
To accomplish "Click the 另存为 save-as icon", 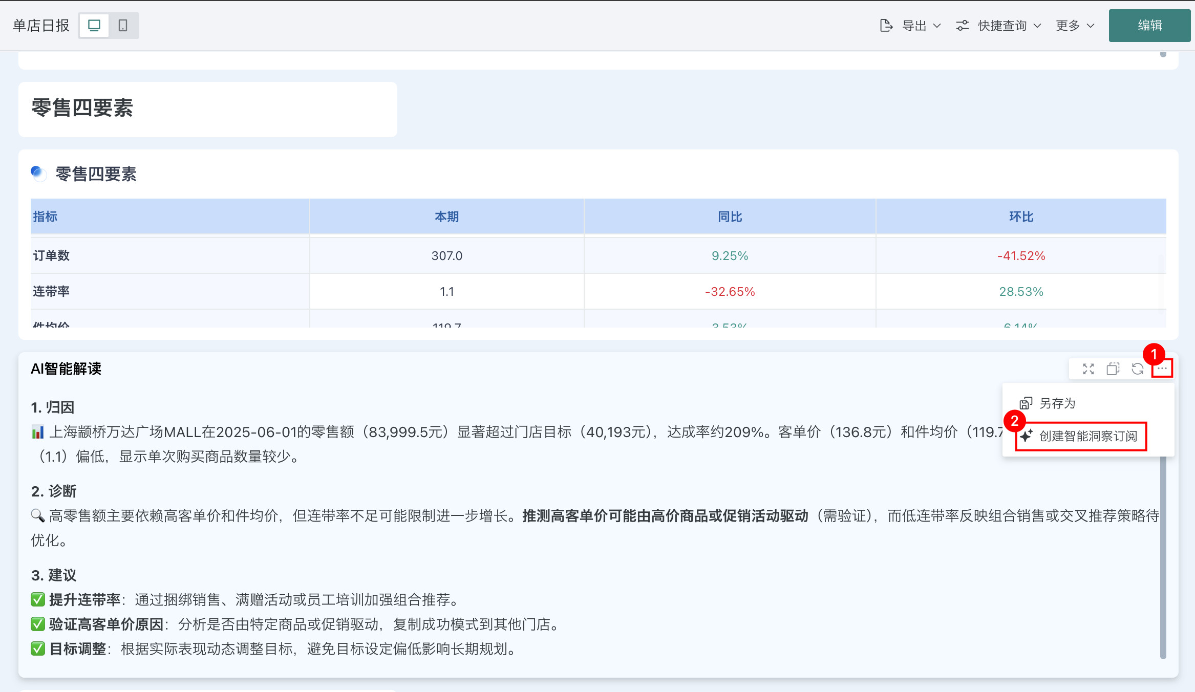I will point(1026,403).
